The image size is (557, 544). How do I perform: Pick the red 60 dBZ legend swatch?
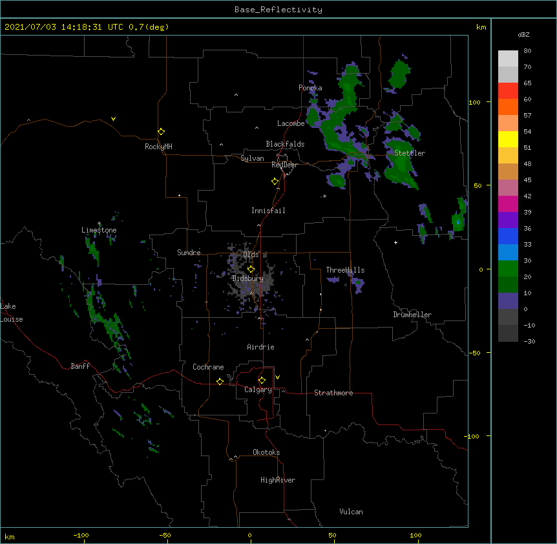[x=508, y=91]
